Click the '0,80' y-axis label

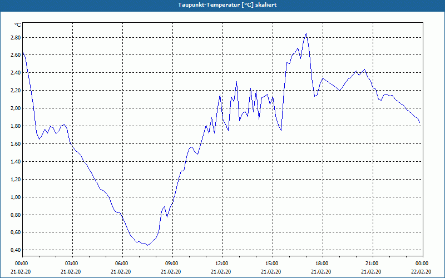[16, 215]
